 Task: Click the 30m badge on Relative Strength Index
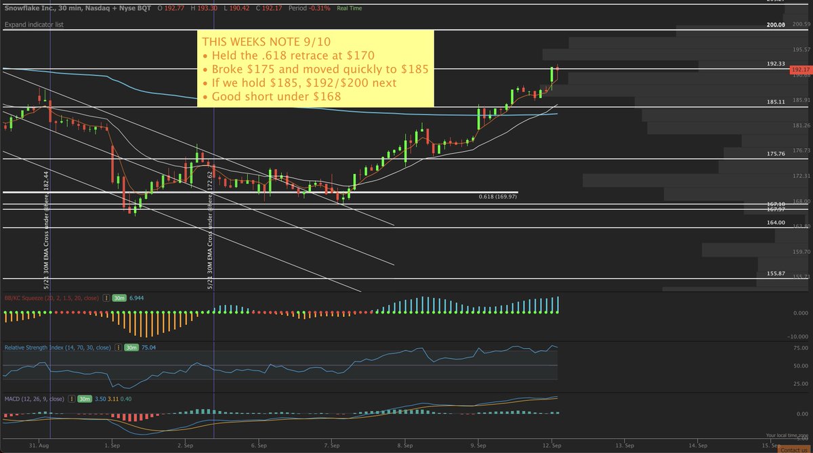pos(131,347)
